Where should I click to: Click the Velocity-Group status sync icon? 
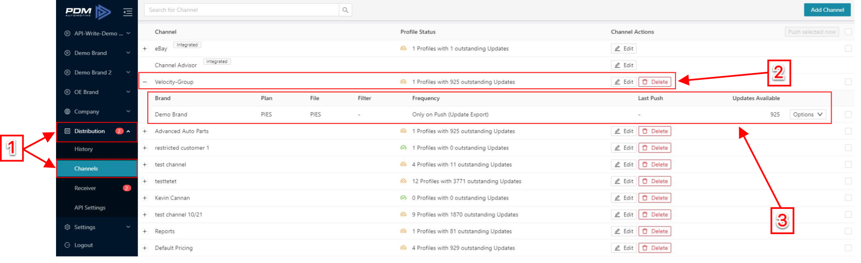point(404,82)
